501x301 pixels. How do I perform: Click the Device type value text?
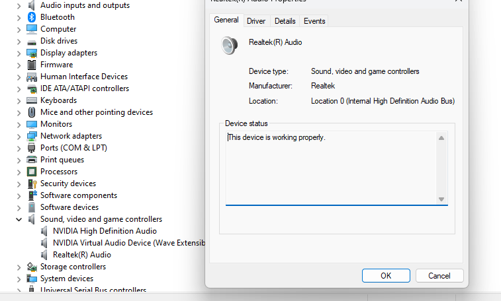click(x=365, y=71)
